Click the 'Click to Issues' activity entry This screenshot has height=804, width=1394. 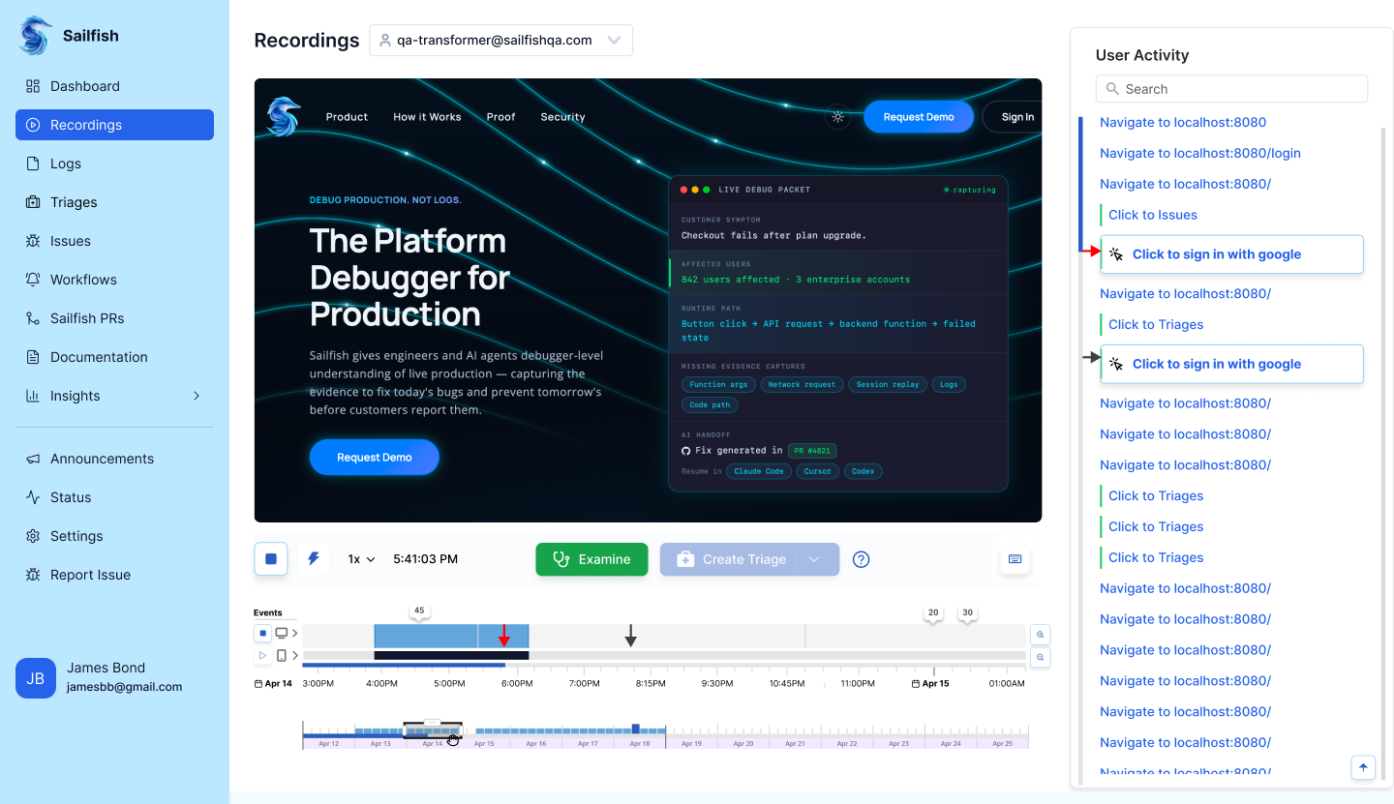(x=1153, y=215)
